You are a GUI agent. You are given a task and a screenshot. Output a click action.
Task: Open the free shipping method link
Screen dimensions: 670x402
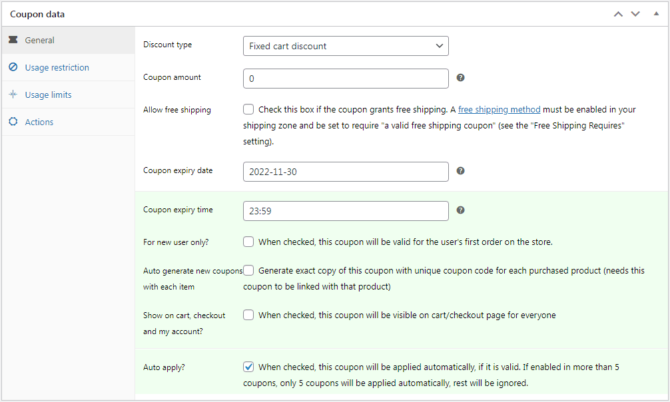click(x=499, y=110)
